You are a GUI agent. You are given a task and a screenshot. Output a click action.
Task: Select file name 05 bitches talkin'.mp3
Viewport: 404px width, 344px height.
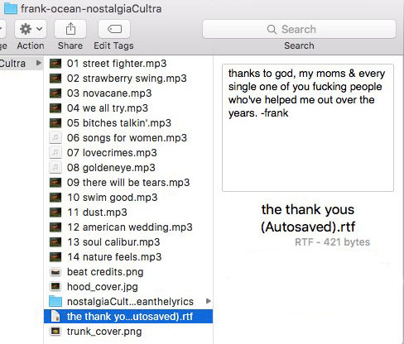[x=119, y=123]
